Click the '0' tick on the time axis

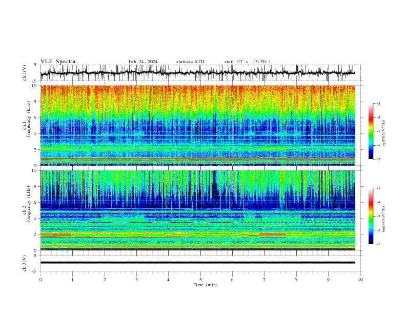40,280
